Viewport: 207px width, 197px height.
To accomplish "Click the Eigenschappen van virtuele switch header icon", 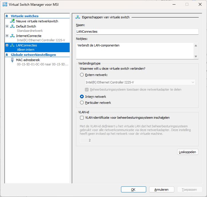I will coord(78,17).
